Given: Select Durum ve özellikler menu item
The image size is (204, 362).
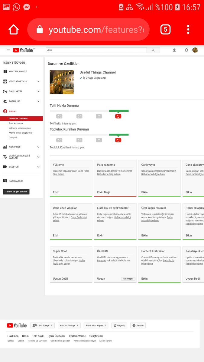Looking at the screenshot, I should [21, 119].
